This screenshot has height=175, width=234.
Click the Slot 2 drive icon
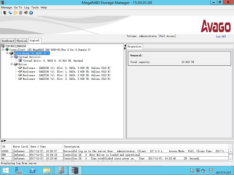tap(20, 75)
